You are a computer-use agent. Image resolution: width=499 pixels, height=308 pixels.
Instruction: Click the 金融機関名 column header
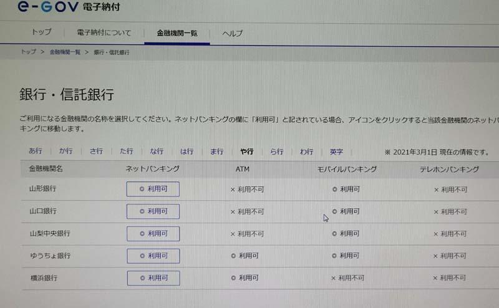click(46, 168)
